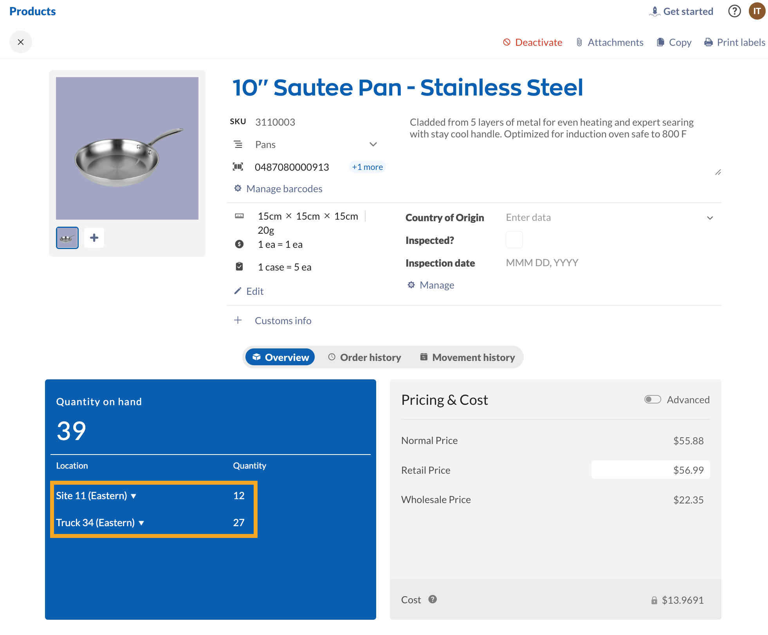The height and width of the screenshot is (635, 768).
Task: Open the Country of Origin dropdown
Action: pyautogui.click(x=710, y=218)
